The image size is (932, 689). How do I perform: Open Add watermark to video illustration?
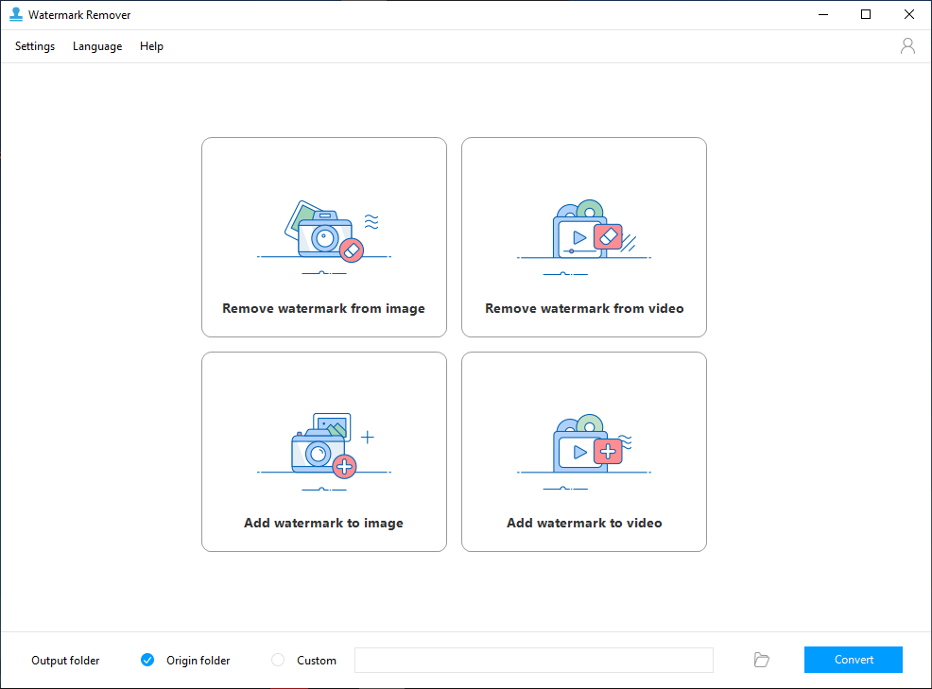click(x=584, y=452)
